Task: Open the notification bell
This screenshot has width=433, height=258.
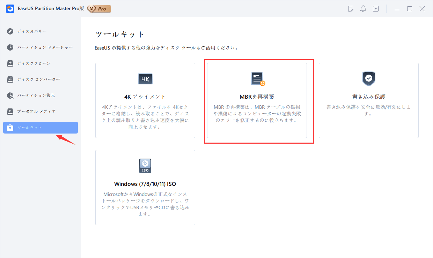Action: (x=363, y=8)
